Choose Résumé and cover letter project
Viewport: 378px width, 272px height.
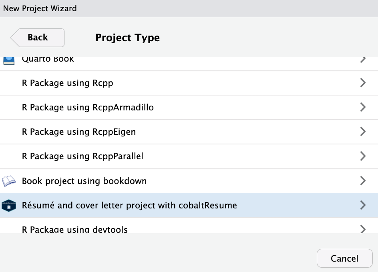click(129, 206)
